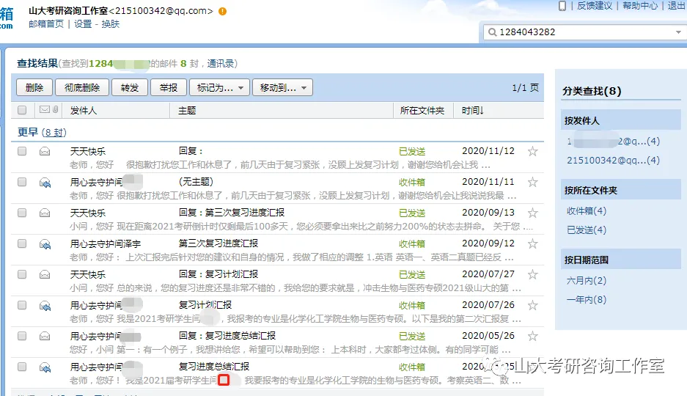Screen dimensions: 687x396
Task: Star the 2020/07/27 复习计划汇报 reply
Action: [532, 275]
